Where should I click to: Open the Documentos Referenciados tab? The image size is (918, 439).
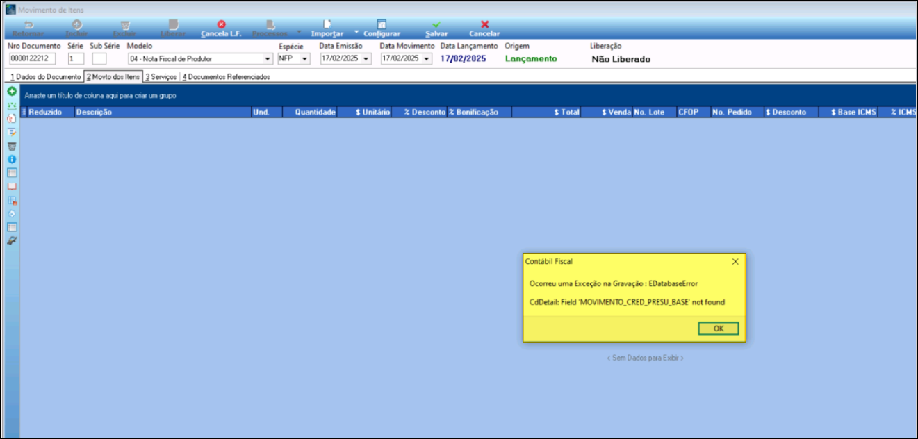(226, 77)
